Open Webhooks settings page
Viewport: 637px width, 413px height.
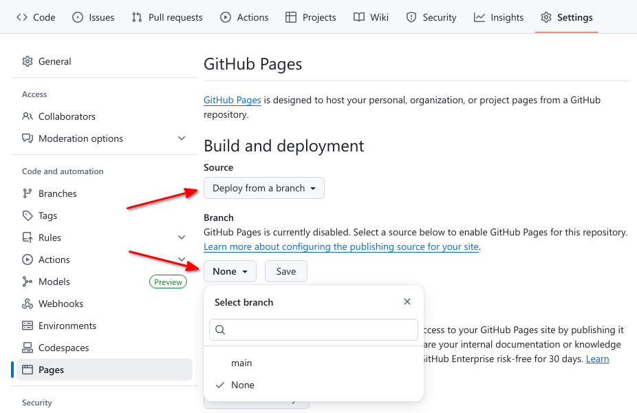point(105,304)
